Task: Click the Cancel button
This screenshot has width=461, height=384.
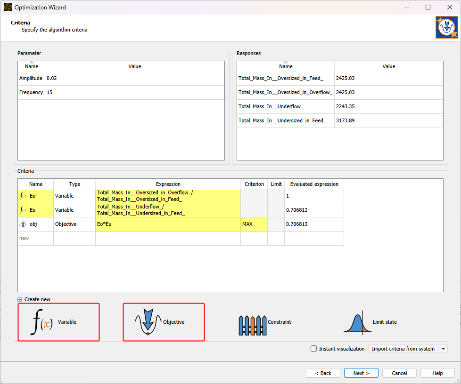Action: tap(399, 373)
